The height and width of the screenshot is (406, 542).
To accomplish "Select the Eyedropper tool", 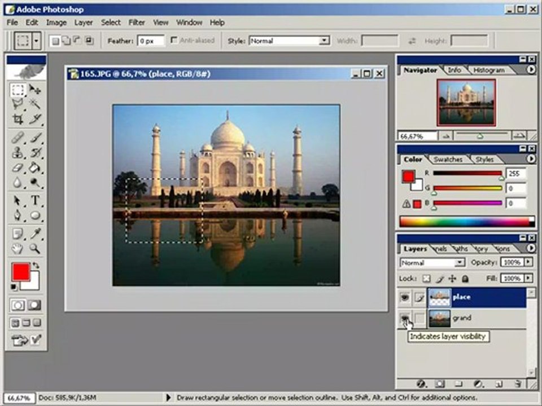I will (x=35, y=233).
